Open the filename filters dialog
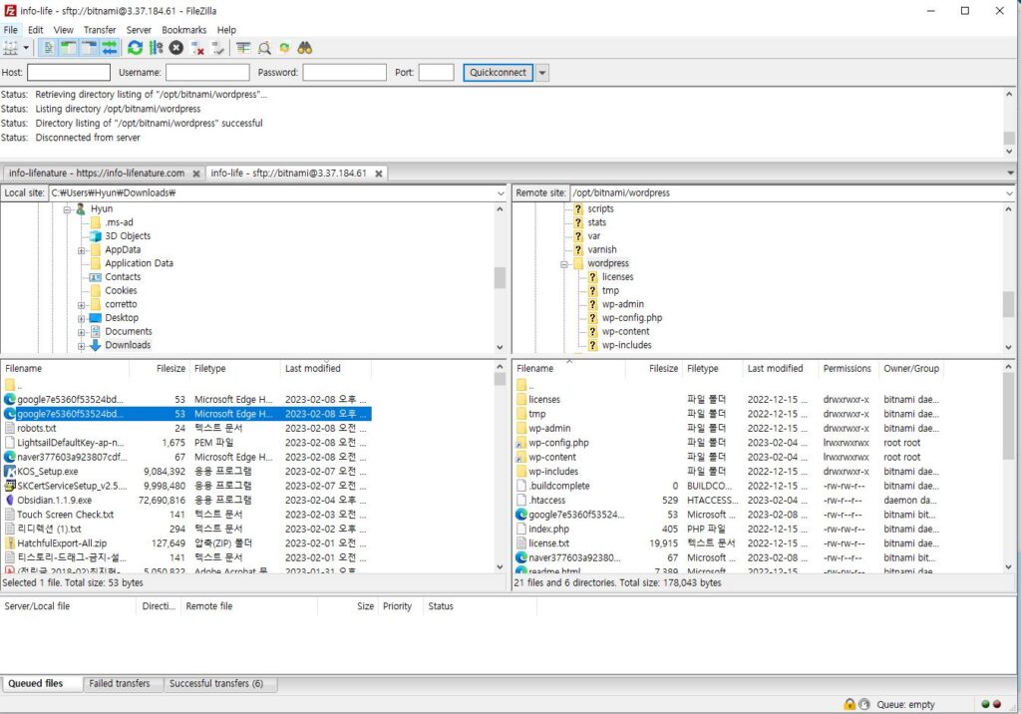This screenshot has width=1021, height=714. tap(243, 48)
